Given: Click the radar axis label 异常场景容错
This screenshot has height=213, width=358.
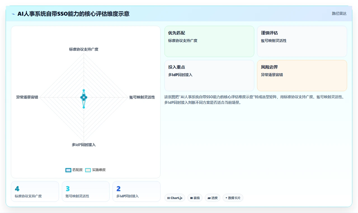Looking at the screenshot, I should coord(27,97).
